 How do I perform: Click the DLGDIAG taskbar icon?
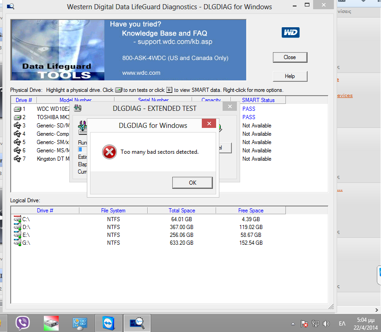[137, 323]
